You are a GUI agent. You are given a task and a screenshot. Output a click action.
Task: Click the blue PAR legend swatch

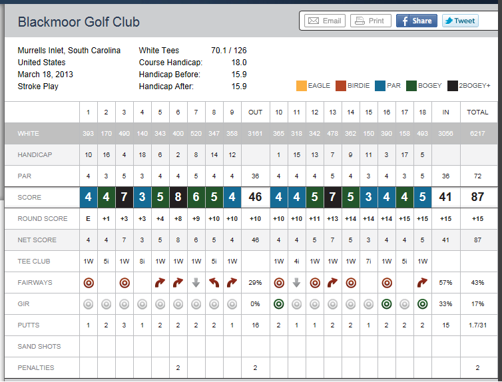click(380, 86)
